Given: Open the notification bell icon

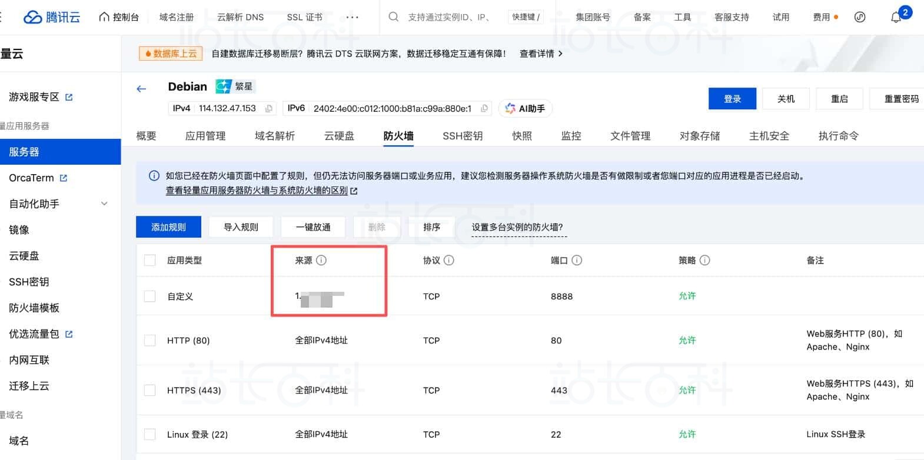Looking at the screenshot, I should [x=896, y=17].
